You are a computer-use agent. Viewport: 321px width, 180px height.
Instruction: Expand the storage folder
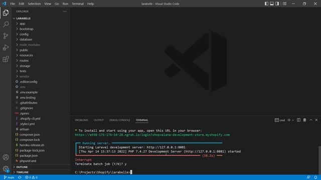pyautogui.click(x=41, y=66)
